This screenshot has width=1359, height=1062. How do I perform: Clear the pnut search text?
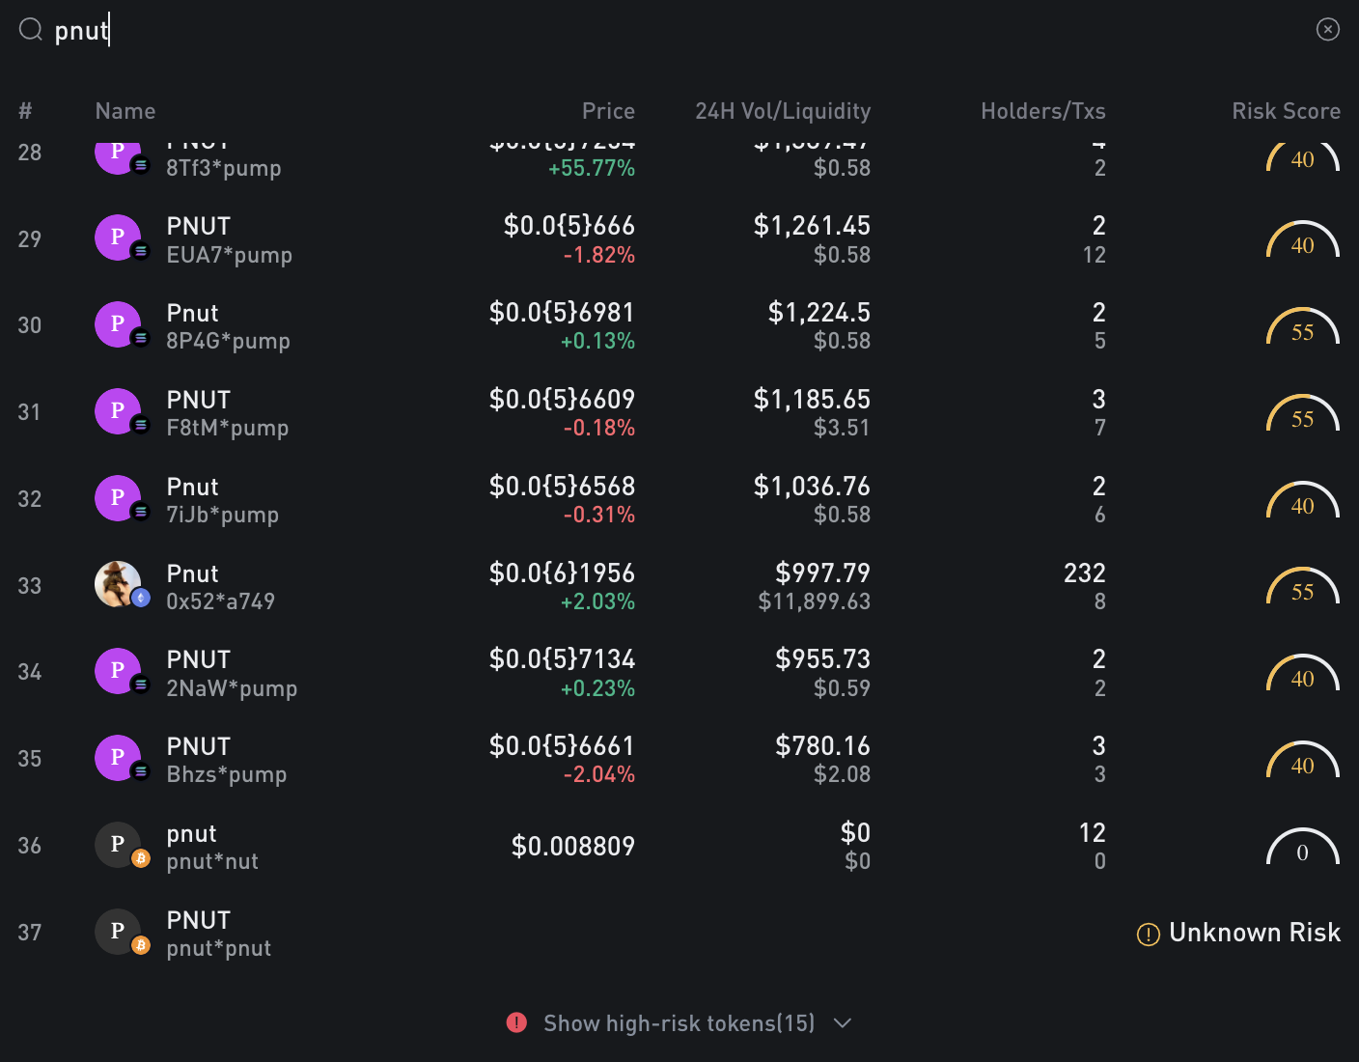1327,30
